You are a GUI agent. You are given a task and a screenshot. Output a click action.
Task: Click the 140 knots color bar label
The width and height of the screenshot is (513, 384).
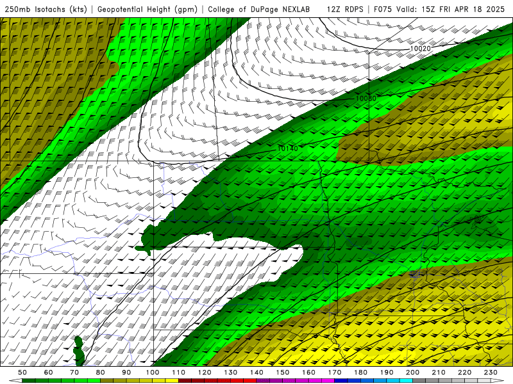256,372
